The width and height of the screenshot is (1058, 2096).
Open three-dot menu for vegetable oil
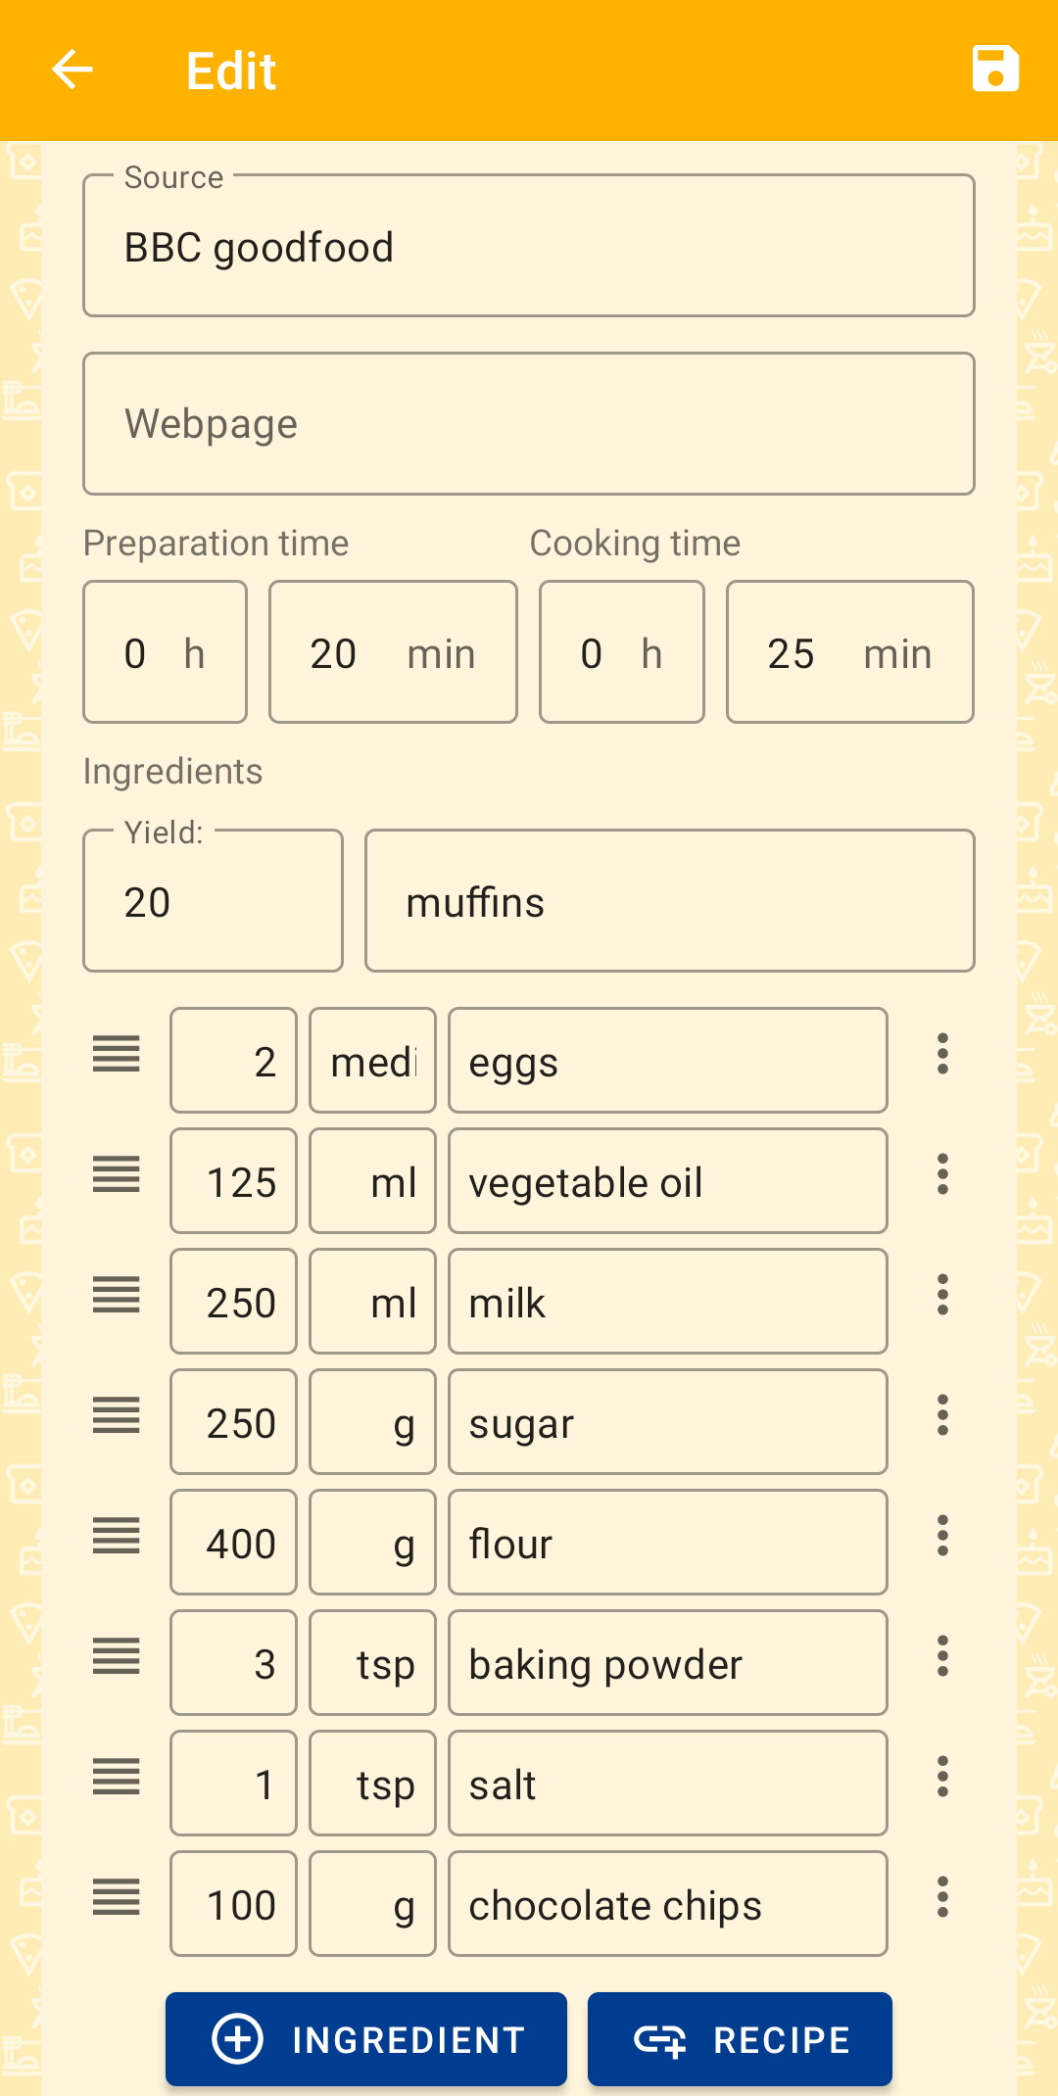click(942, 1175)
